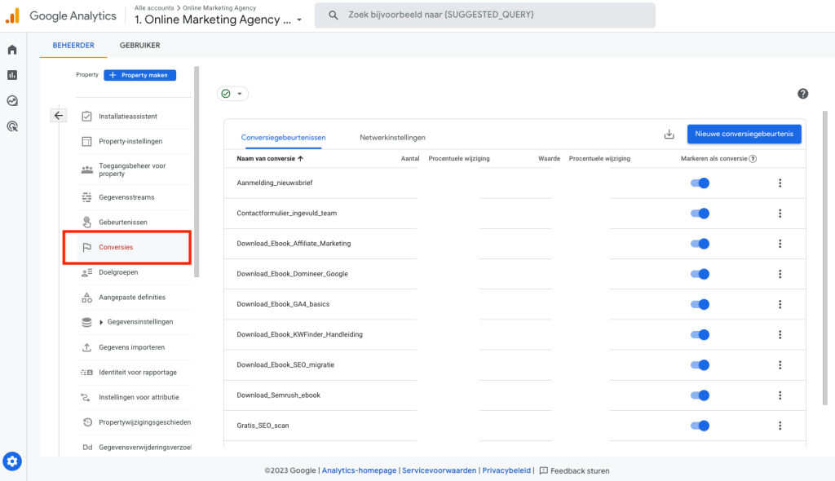Open Advertising icon in left navigation rail
835x481 pixels.
[12, 126]
